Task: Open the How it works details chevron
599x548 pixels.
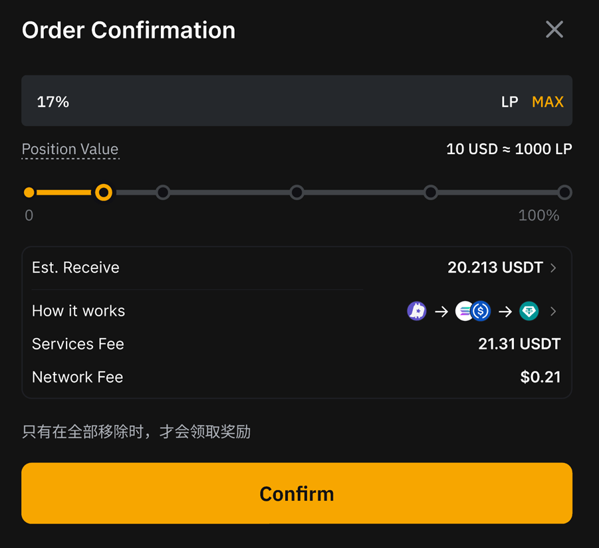Action: pos(554,311)
